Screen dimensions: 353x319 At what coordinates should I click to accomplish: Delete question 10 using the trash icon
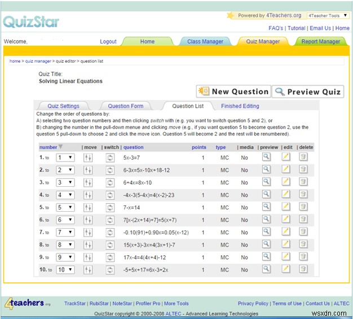click(303, 269)
